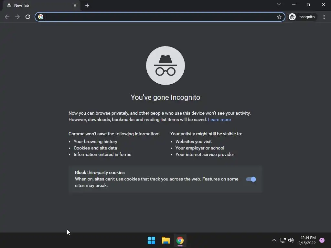
Task: Click the 'Cookies and site data' text
Action: pos(95,148)
